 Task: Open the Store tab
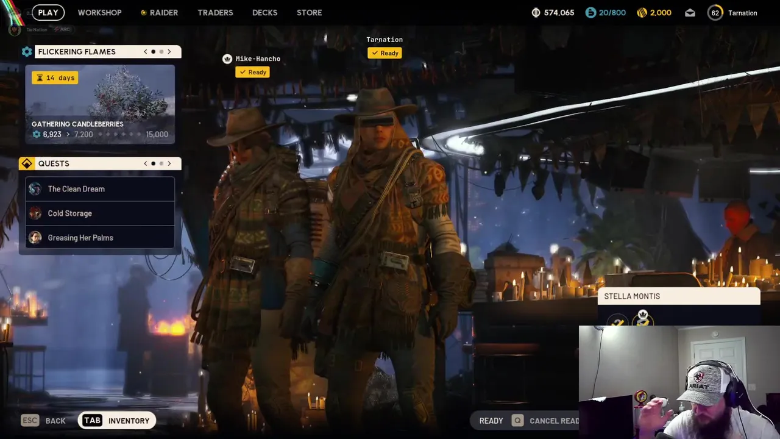tap(309, 12)
